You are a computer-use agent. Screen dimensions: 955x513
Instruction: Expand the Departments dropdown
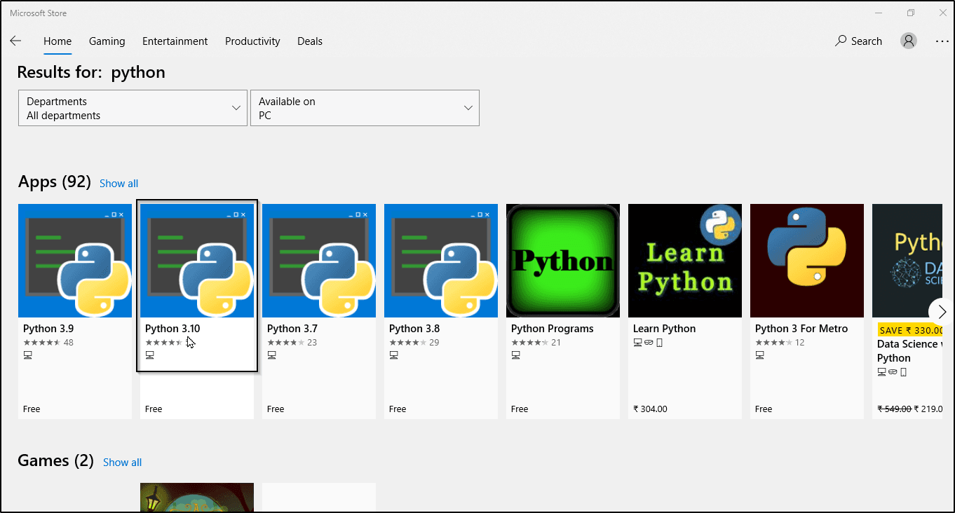(133, 108)
